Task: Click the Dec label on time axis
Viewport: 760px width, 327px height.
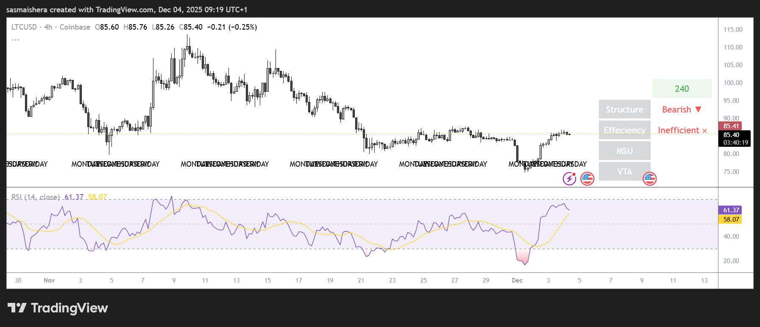Action: 517,280
